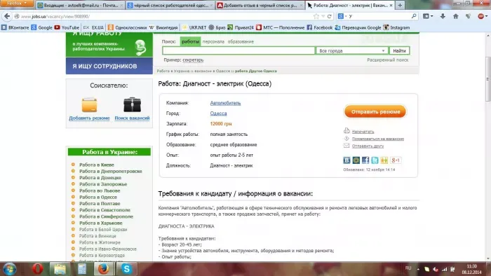Share vacancy via Mail.ru icon
Screen dimensions: 491x276
(x=356, y=160)
